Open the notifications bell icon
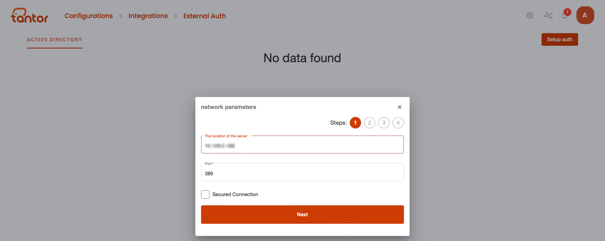The height and width of the screenshot is (241, 605). click(564, 15)
